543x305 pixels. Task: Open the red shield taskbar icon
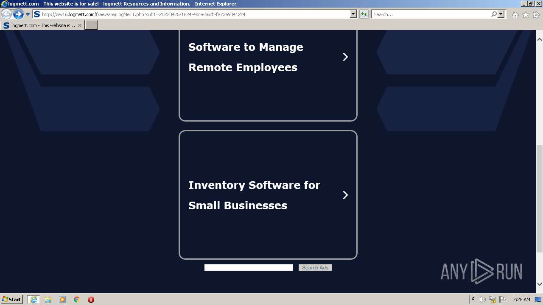pyautogui.click(x=91, y=299)
